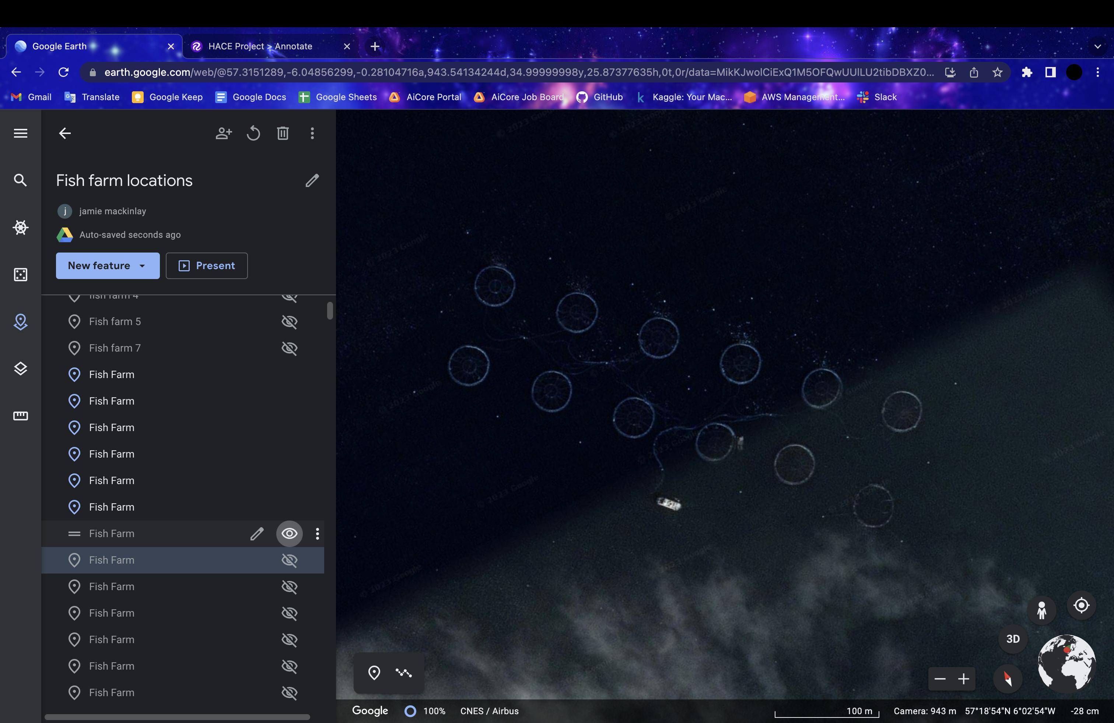Open the Google Earth hamburger menu
This screenshot has height=723, width=1114.
pyautogui.click(x=20, y=133)
